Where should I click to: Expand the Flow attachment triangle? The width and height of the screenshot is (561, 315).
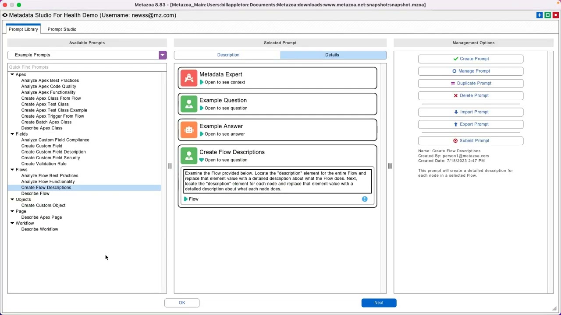click(x=186, y=199)
